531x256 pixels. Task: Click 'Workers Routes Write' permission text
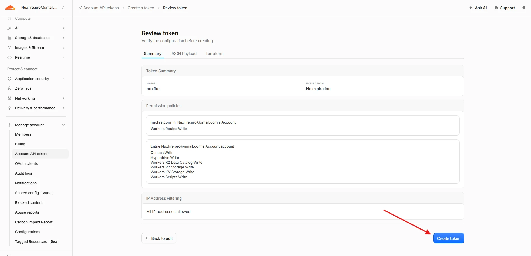point(169,129)
